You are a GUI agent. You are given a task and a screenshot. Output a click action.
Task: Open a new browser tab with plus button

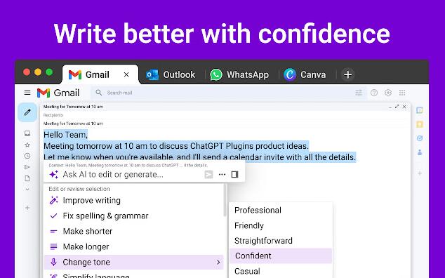[x=348, y=74]
